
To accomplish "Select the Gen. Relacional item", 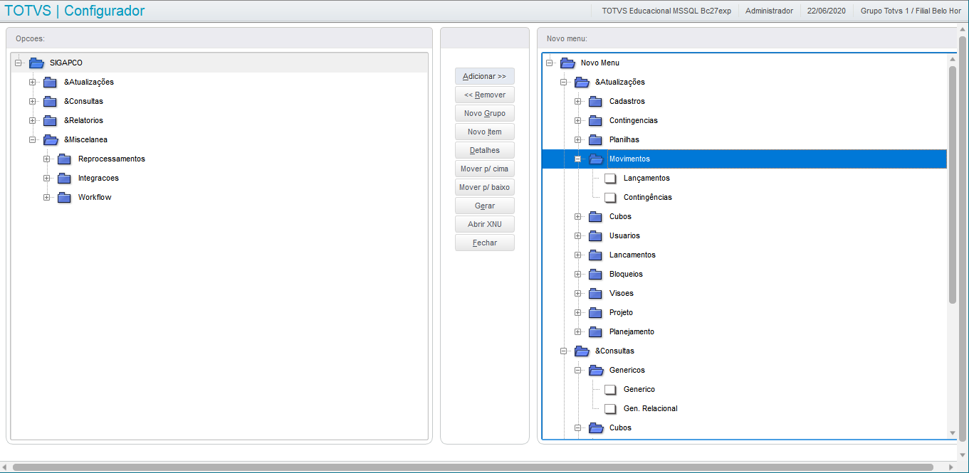I will [651, 408].
